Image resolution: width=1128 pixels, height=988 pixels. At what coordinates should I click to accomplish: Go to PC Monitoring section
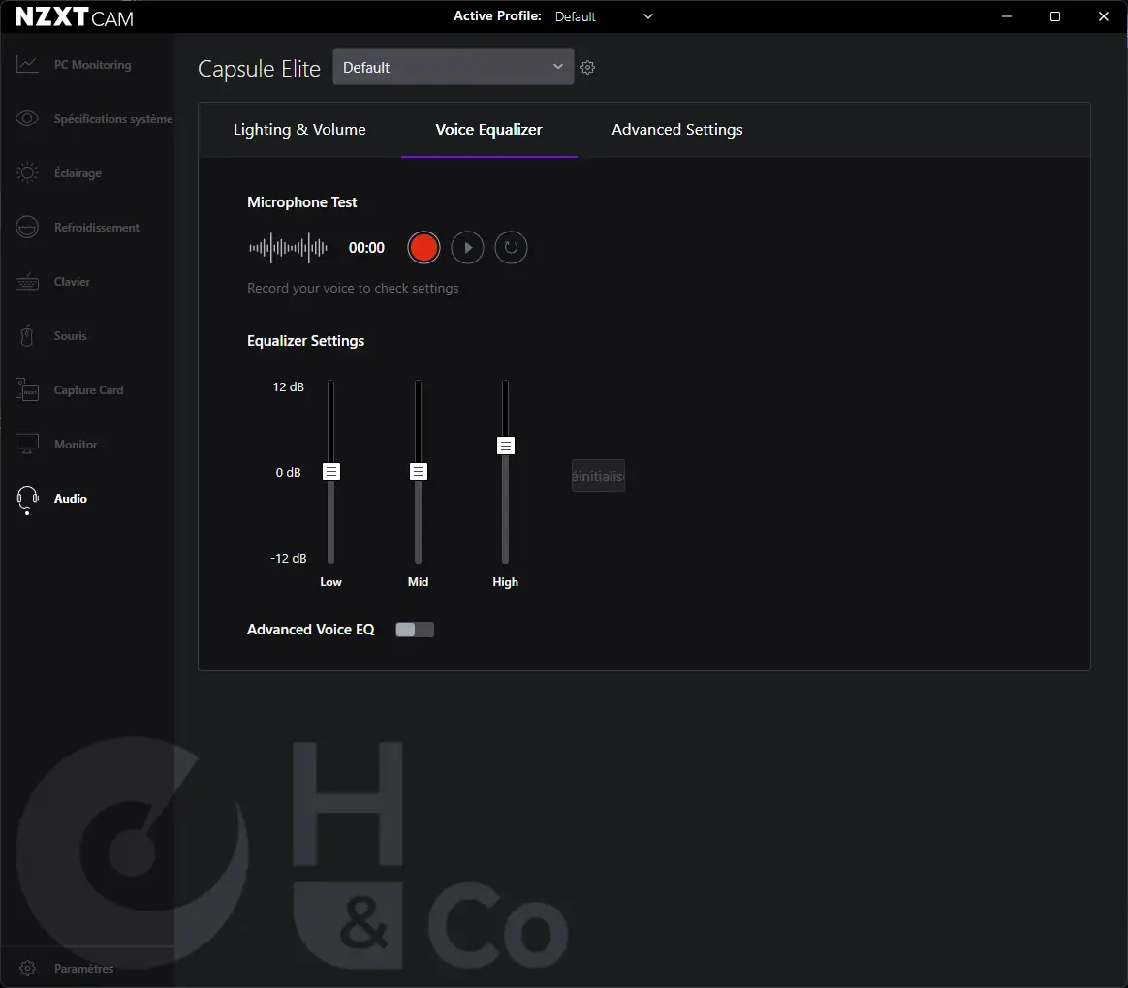pos(93,65)
